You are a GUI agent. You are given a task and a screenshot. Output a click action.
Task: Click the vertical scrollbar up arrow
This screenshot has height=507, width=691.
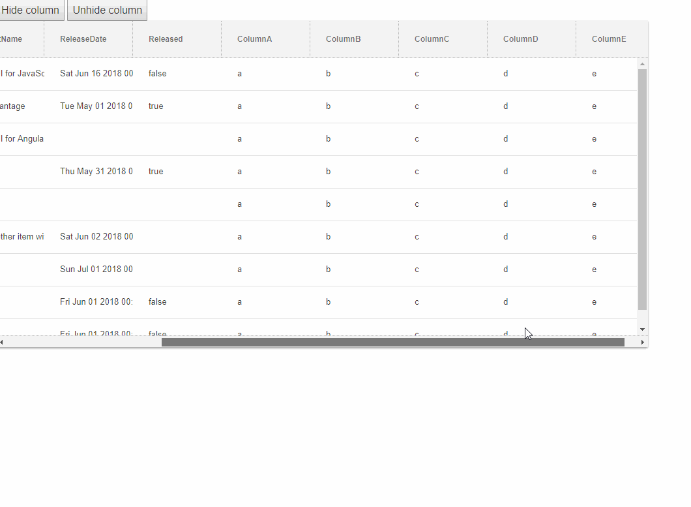point(642,63)
